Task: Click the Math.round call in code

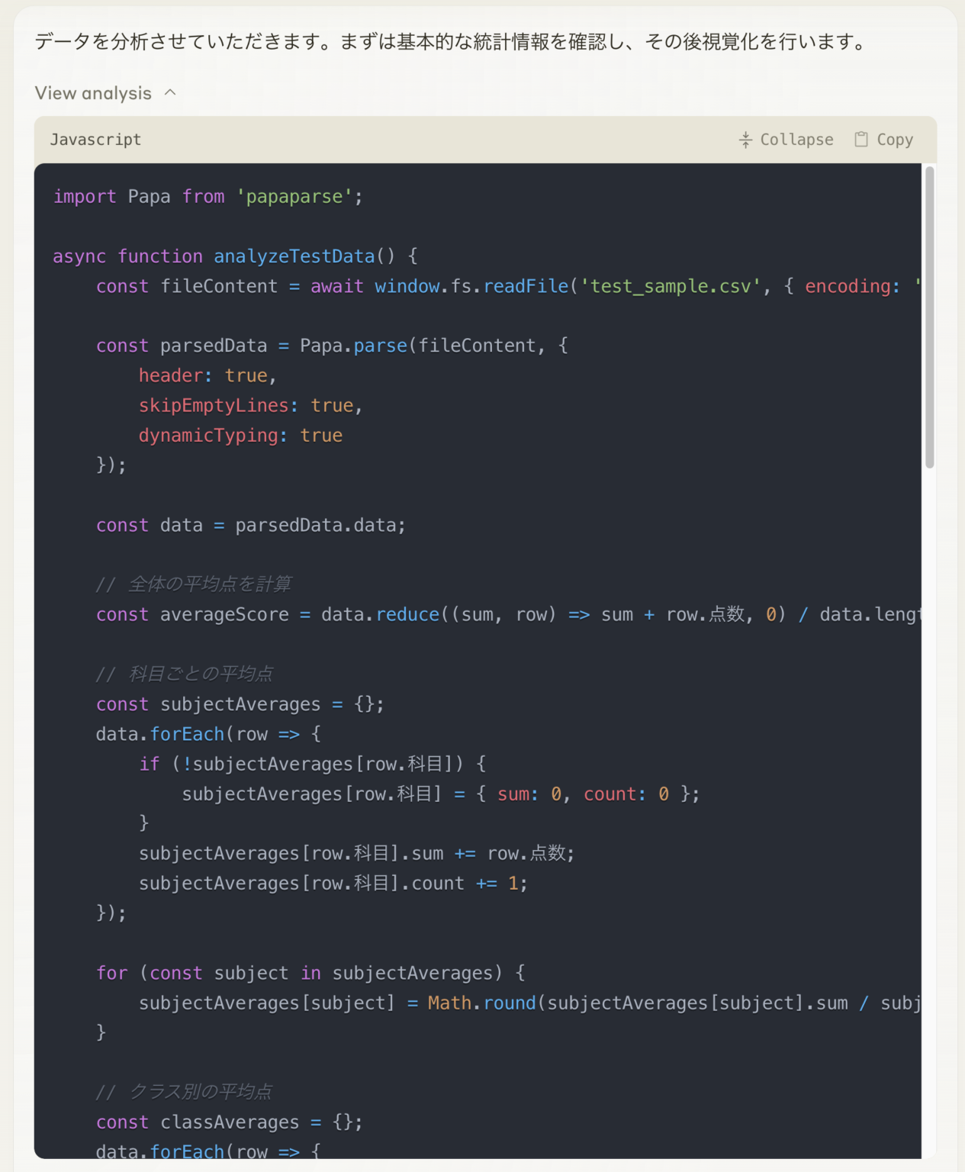Action: tap(481, 1003)
